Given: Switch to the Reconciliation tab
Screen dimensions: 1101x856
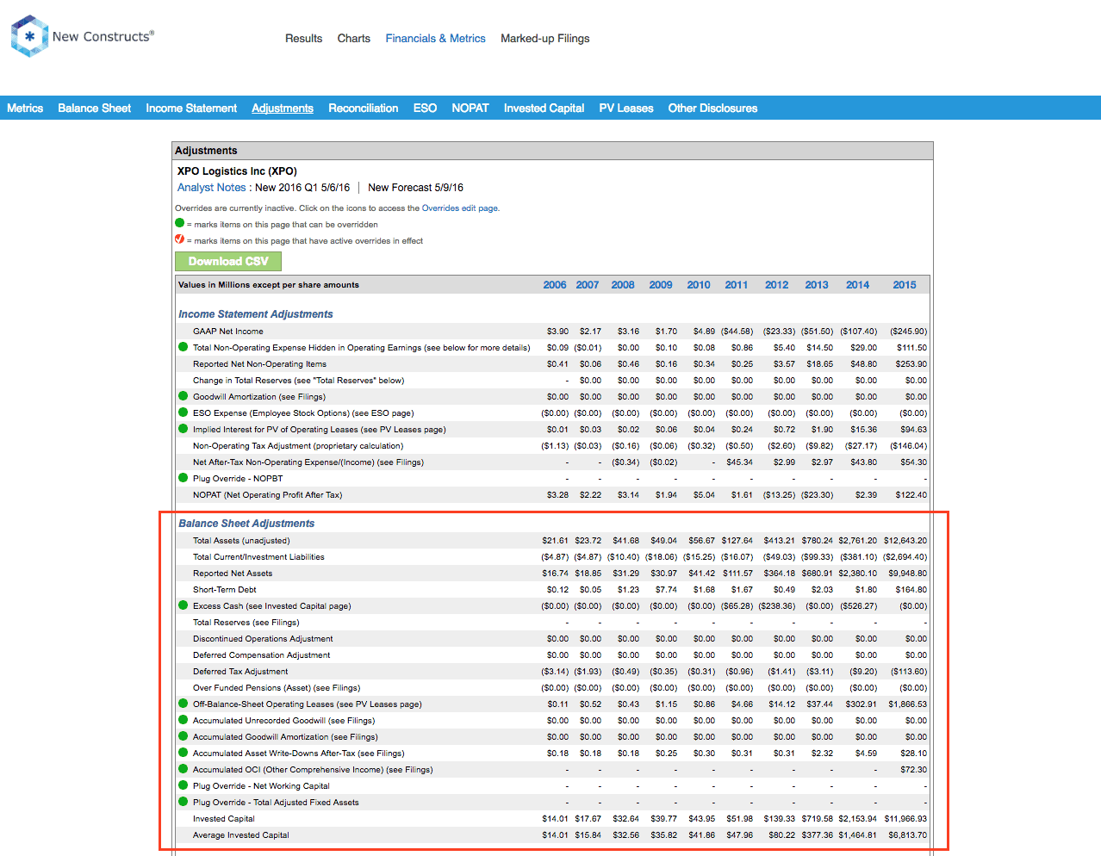Looking at the screenshot, I should click(364, 109).
